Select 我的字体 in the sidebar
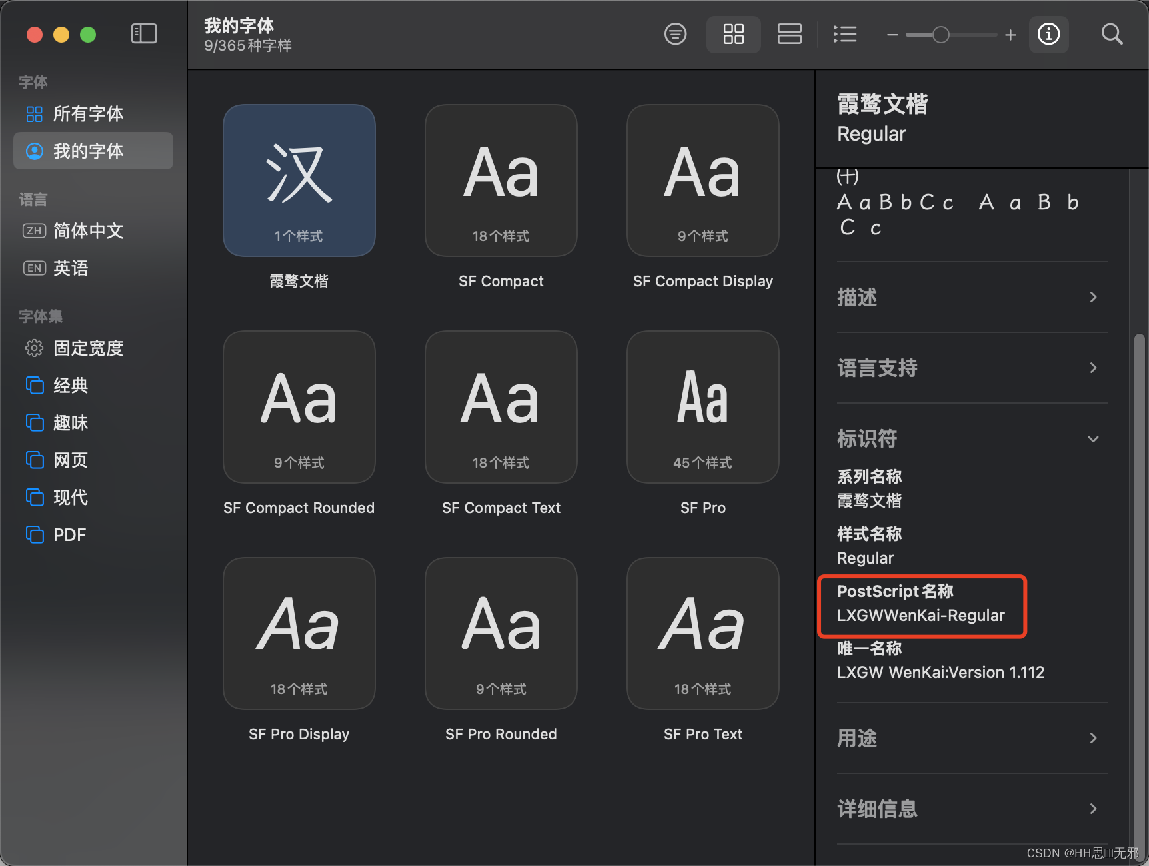The width and height of the screenshot is (1149, 866). point(93,151)
